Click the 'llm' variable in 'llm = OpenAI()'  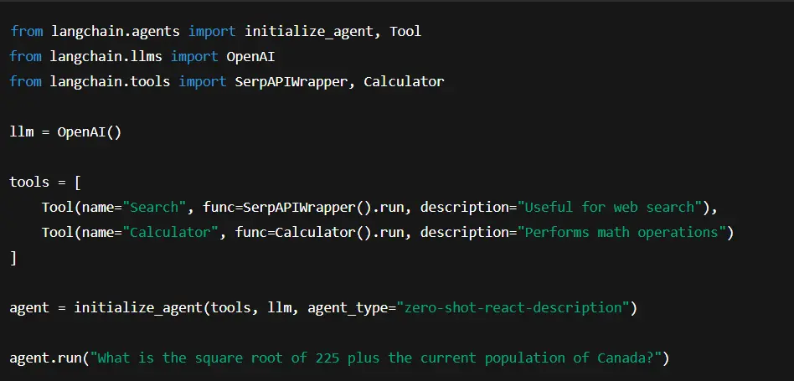click(x=21, y=131)
